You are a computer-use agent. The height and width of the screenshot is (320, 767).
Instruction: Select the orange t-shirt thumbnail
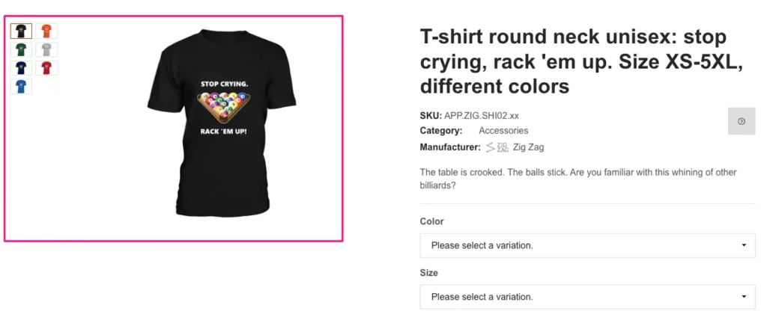pos(46,31)
